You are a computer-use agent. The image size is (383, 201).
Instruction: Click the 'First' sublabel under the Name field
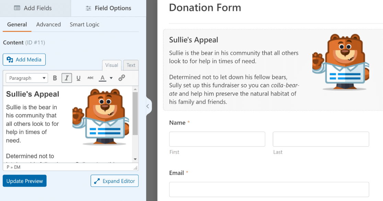(174, 152)
